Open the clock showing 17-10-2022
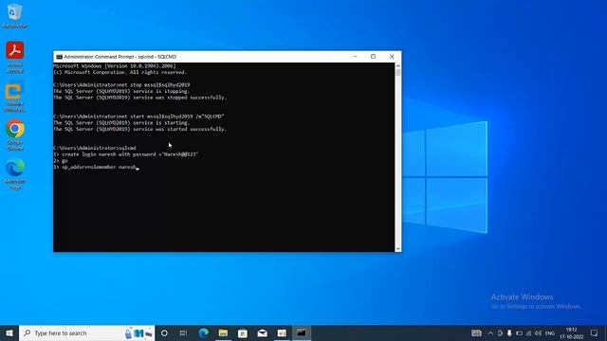The height and width of the screenshot is (341, 607). [571, 333]
